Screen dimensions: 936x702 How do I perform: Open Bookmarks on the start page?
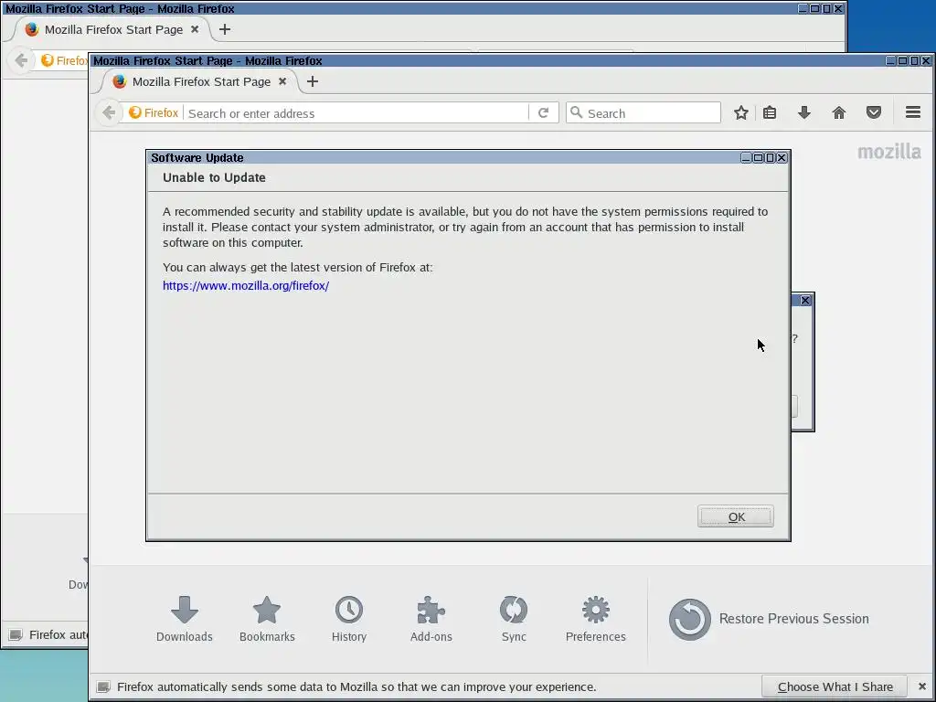coord(267,619)
